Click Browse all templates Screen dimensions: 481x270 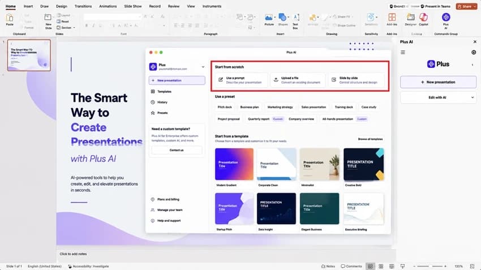370,139
